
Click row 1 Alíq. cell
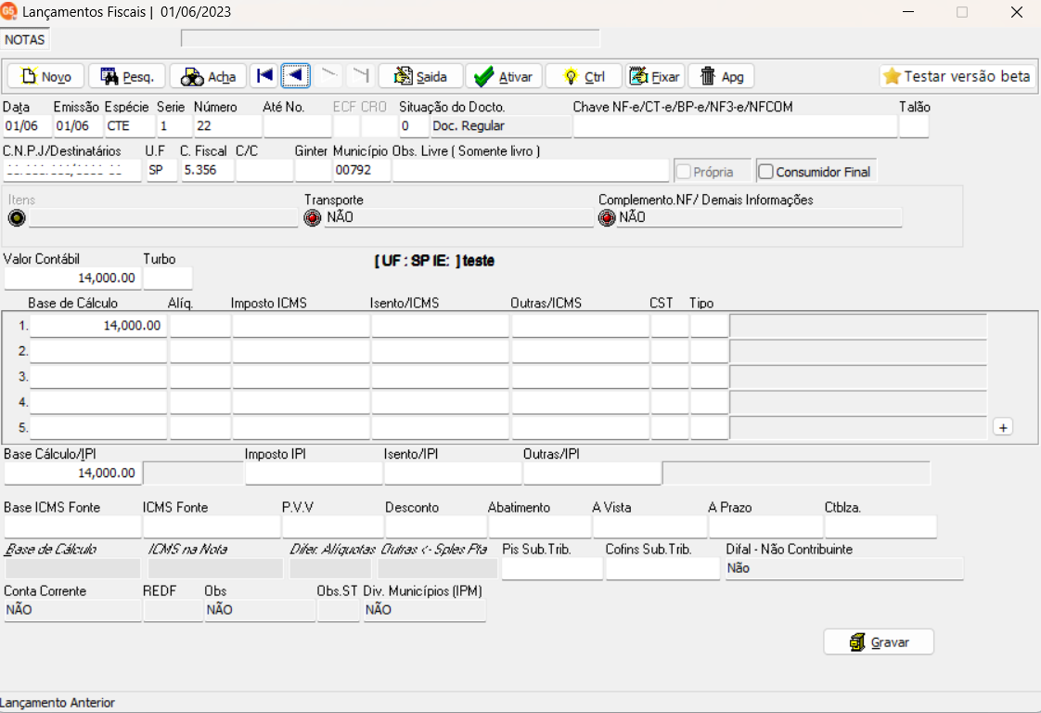199,326
